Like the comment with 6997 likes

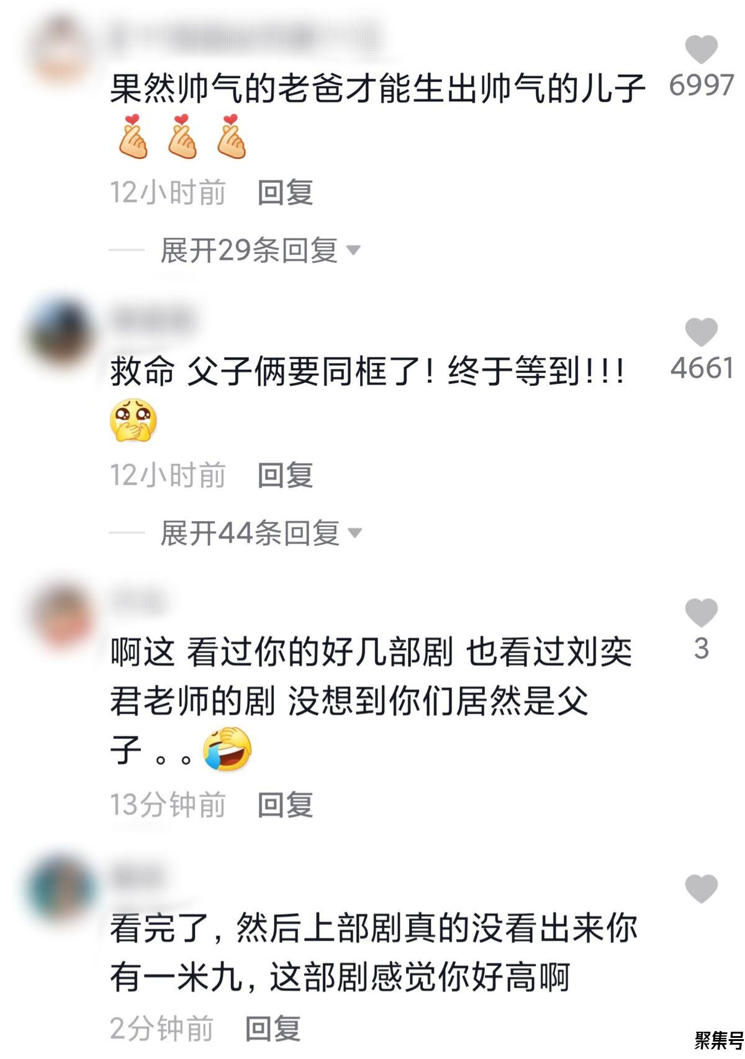(x=701, y=50)
